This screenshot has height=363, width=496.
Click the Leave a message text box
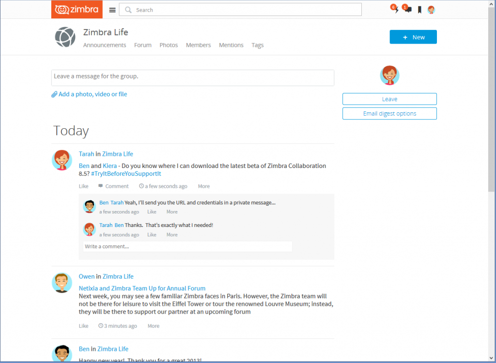pos(193,78)
